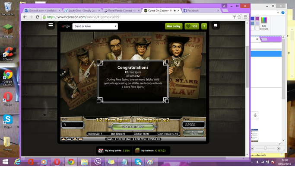Open the game rules question icon
295x173 pixels.
coord(75,139)
